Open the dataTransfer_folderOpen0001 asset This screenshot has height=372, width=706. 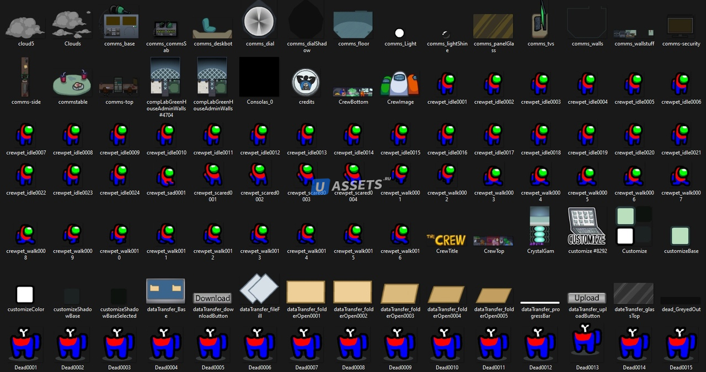point(306,292)
